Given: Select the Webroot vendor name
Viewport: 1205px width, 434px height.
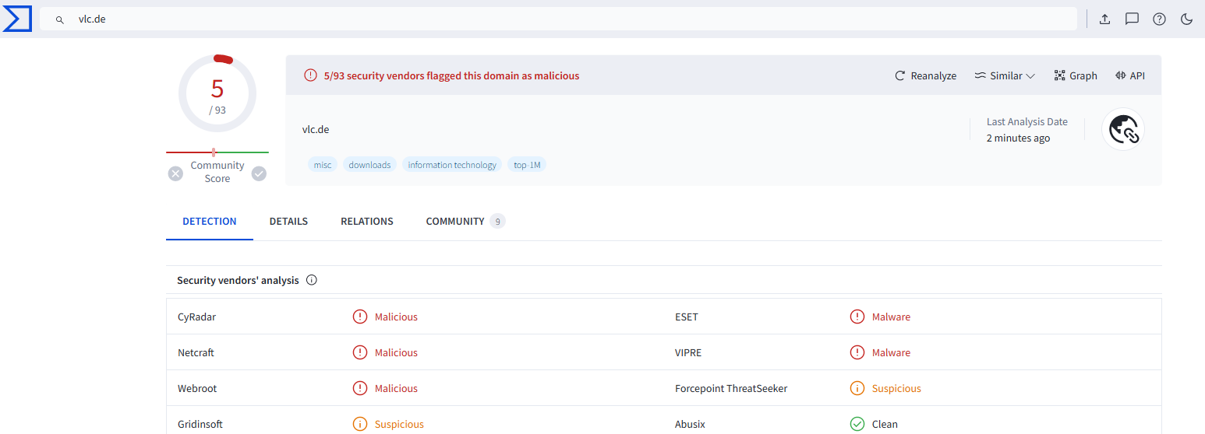Looking at the screenshot, I should (x=196, y=388).
